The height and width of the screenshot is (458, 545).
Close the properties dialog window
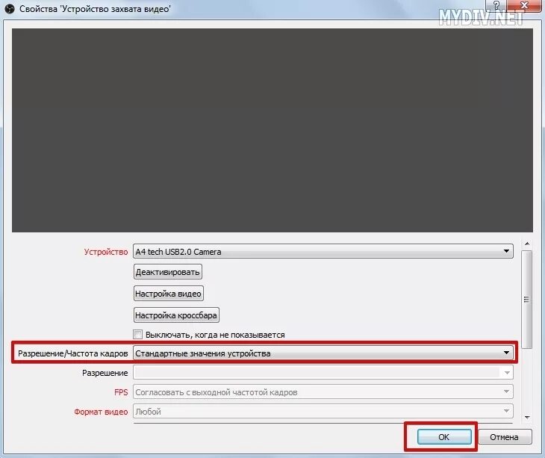(x=525, y=5)
